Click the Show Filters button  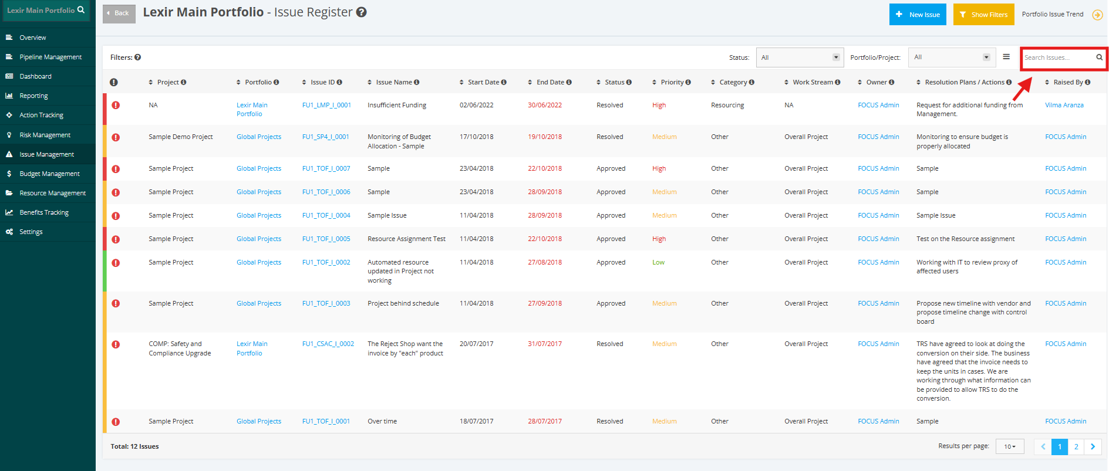coord(983,15)
